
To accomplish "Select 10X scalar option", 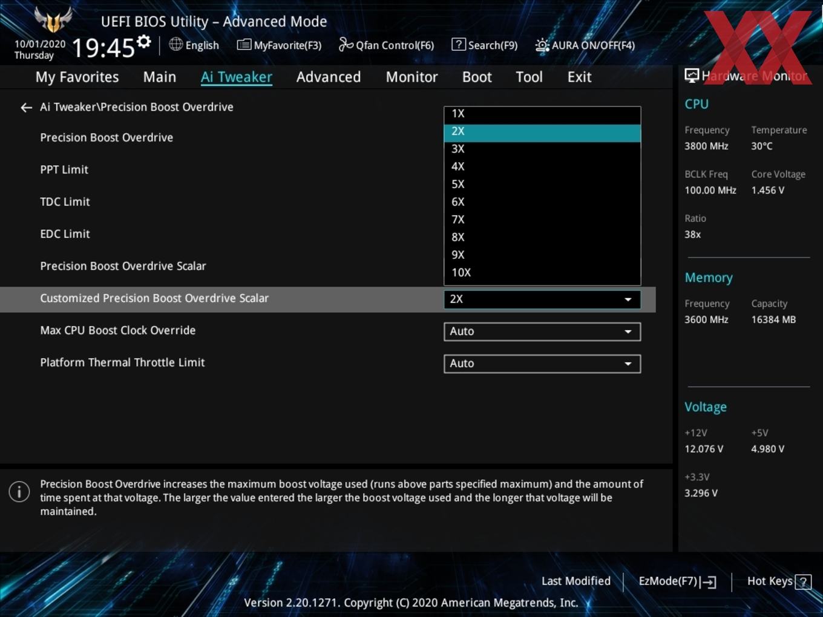I will coord(542,273).
